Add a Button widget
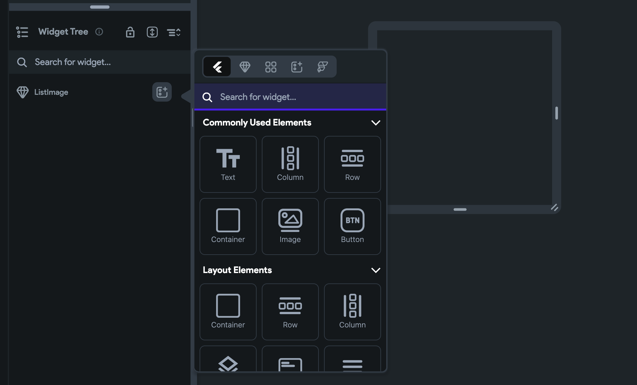 click(352, 226)
